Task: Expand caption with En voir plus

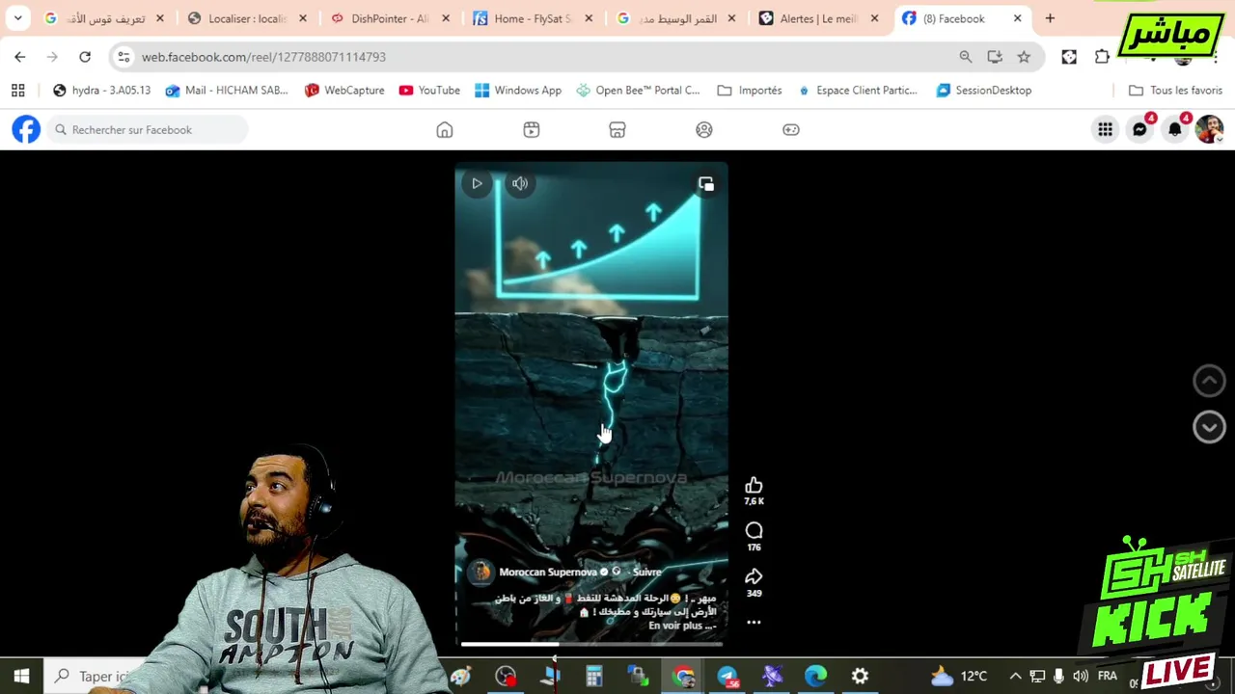Action: pyautogui.click(x=681, y=626)
